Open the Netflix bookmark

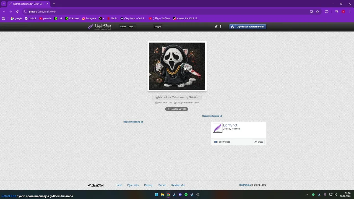pos(112,19)
